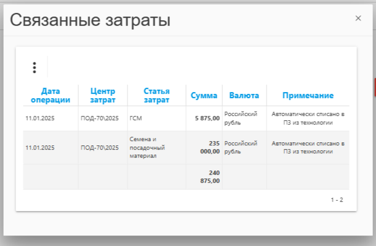Screen dimensions: 376x246
Task: Select the note text in the ГСМ row
Action: point(308,118)
